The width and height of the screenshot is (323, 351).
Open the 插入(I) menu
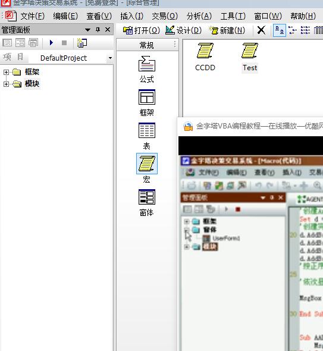coord(131,16)
